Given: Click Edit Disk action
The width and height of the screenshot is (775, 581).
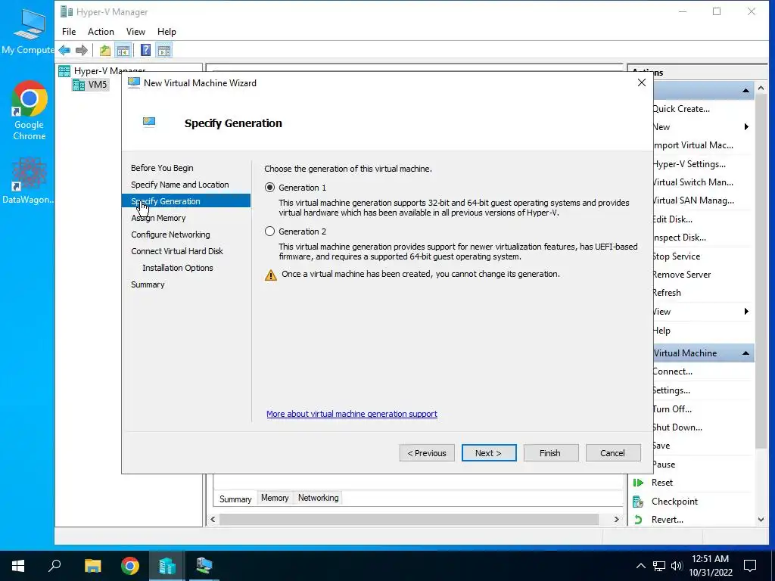Looking at the screenshot, I should 672,219.
